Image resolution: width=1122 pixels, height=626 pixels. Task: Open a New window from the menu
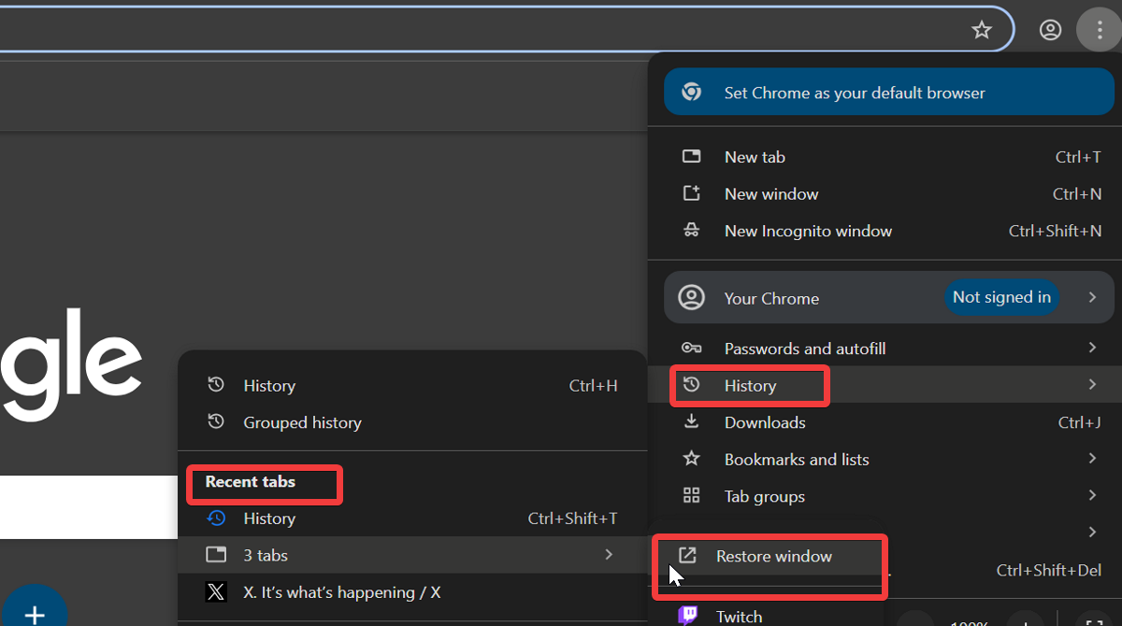pyautogui.click(x=771, y=194)
